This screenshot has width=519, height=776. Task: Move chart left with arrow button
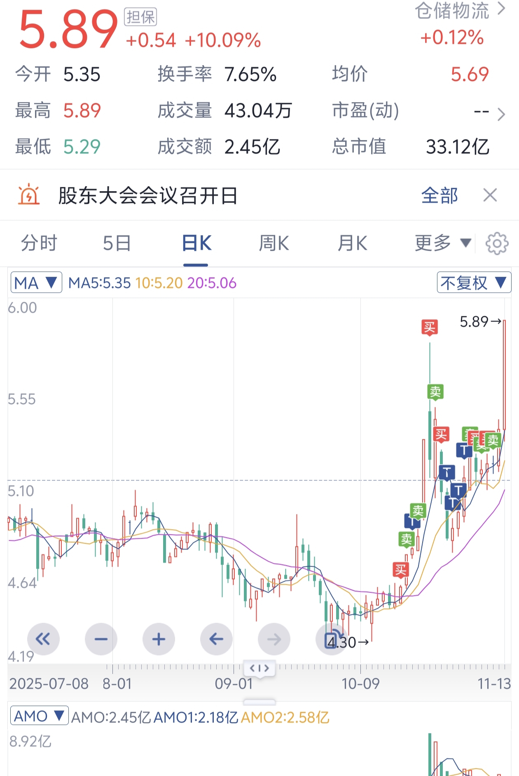[216, 639]
